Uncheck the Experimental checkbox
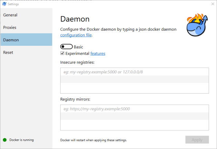217x149 pixels. click(62, 53)
